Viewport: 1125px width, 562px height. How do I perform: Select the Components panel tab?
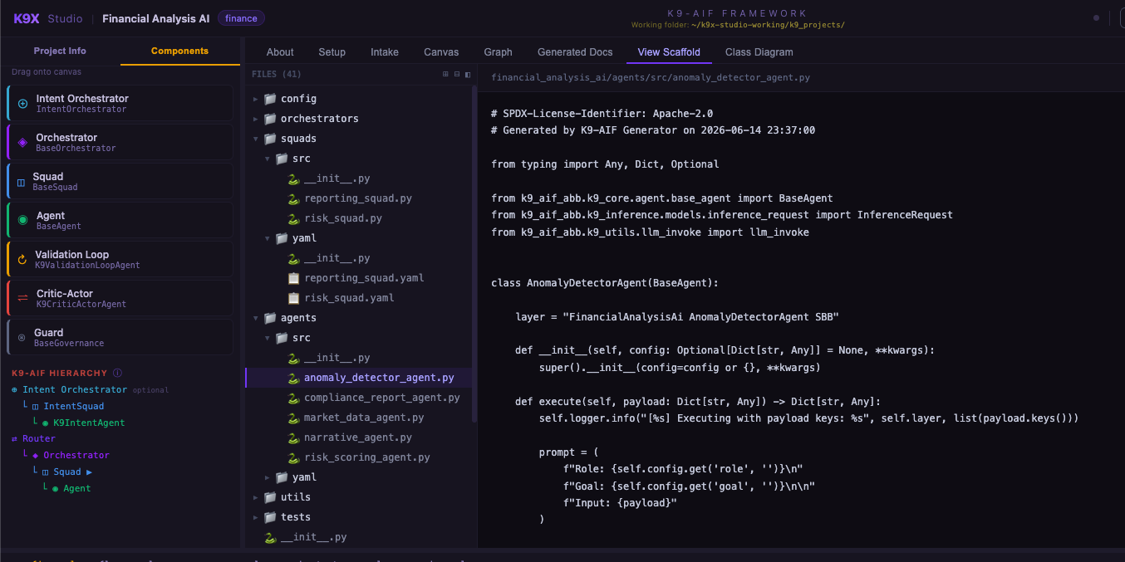point(179,51)
